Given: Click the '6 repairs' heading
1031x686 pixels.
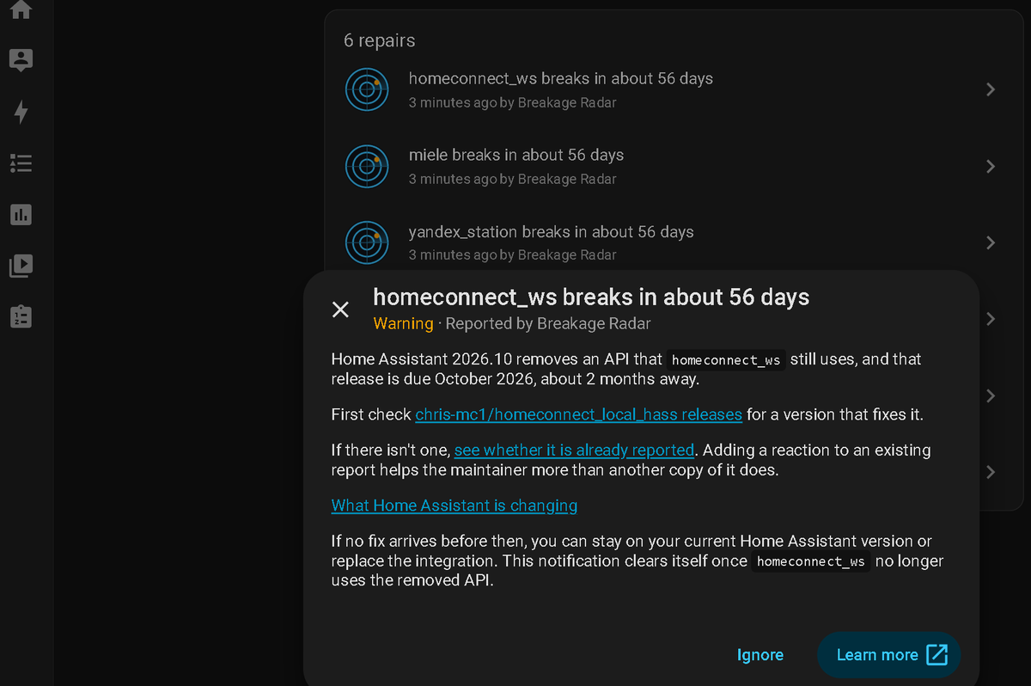Looking at the screenshot, I should click(x=379, y=40).
